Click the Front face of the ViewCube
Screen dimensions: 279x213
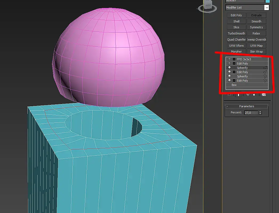[208, 5]
